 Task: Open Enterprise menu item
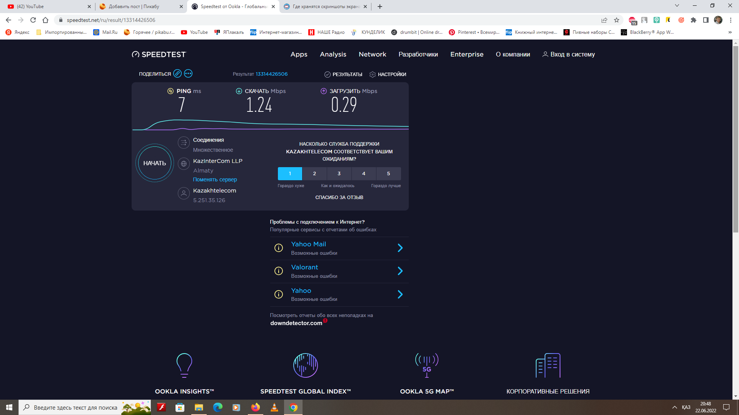467,55
